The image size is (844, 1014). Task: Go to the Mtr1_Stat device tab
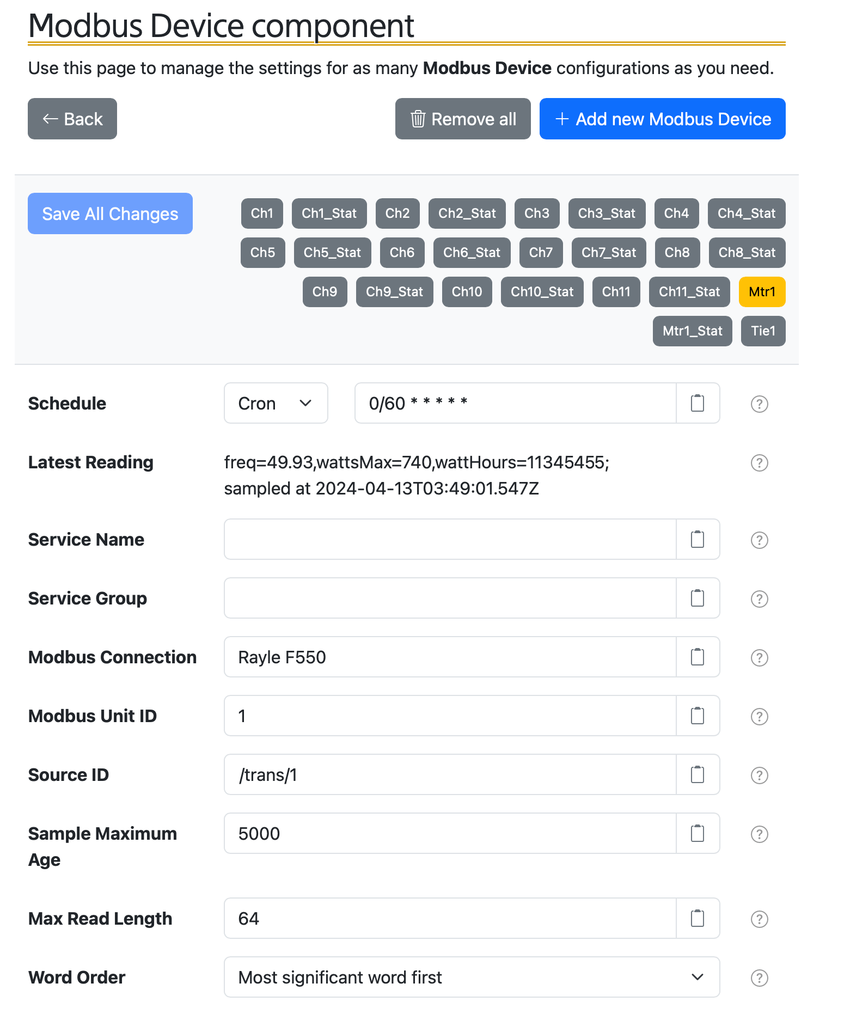click(693, 331)
